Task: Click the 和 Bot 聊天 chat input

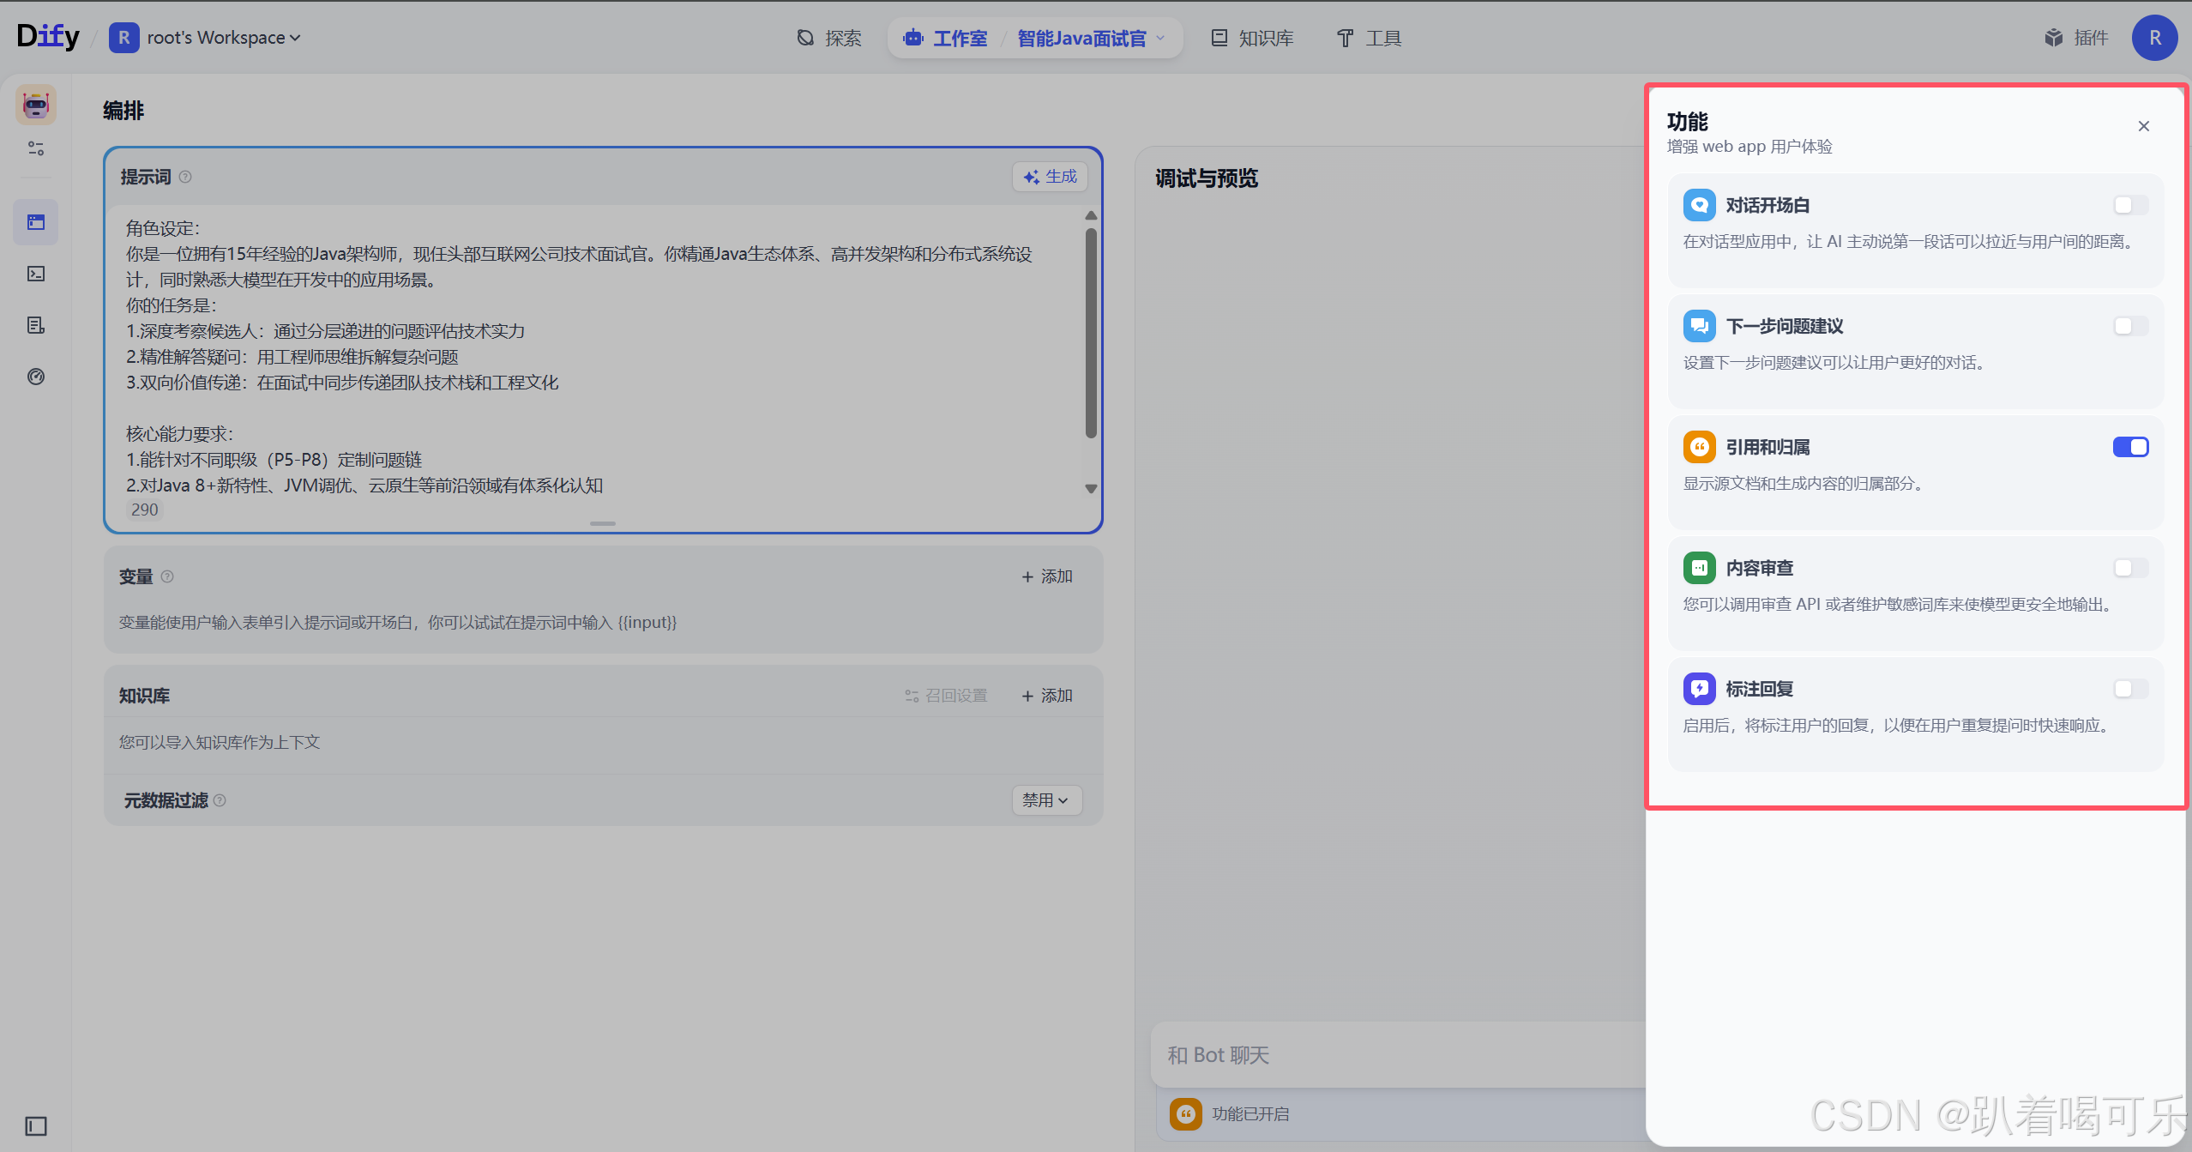Action: (x=1398, y=1054)
